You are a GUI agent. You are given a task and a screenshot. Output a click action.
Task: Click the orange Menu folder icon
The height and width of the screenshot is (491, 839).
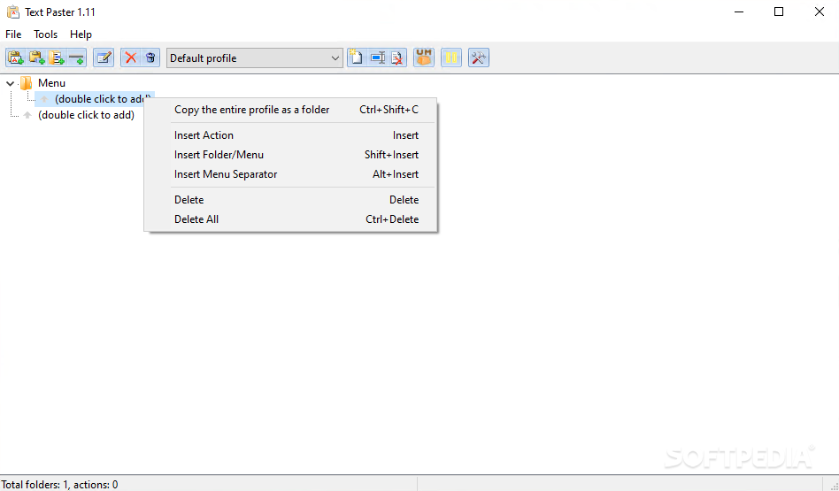click(x=27, y=83)
